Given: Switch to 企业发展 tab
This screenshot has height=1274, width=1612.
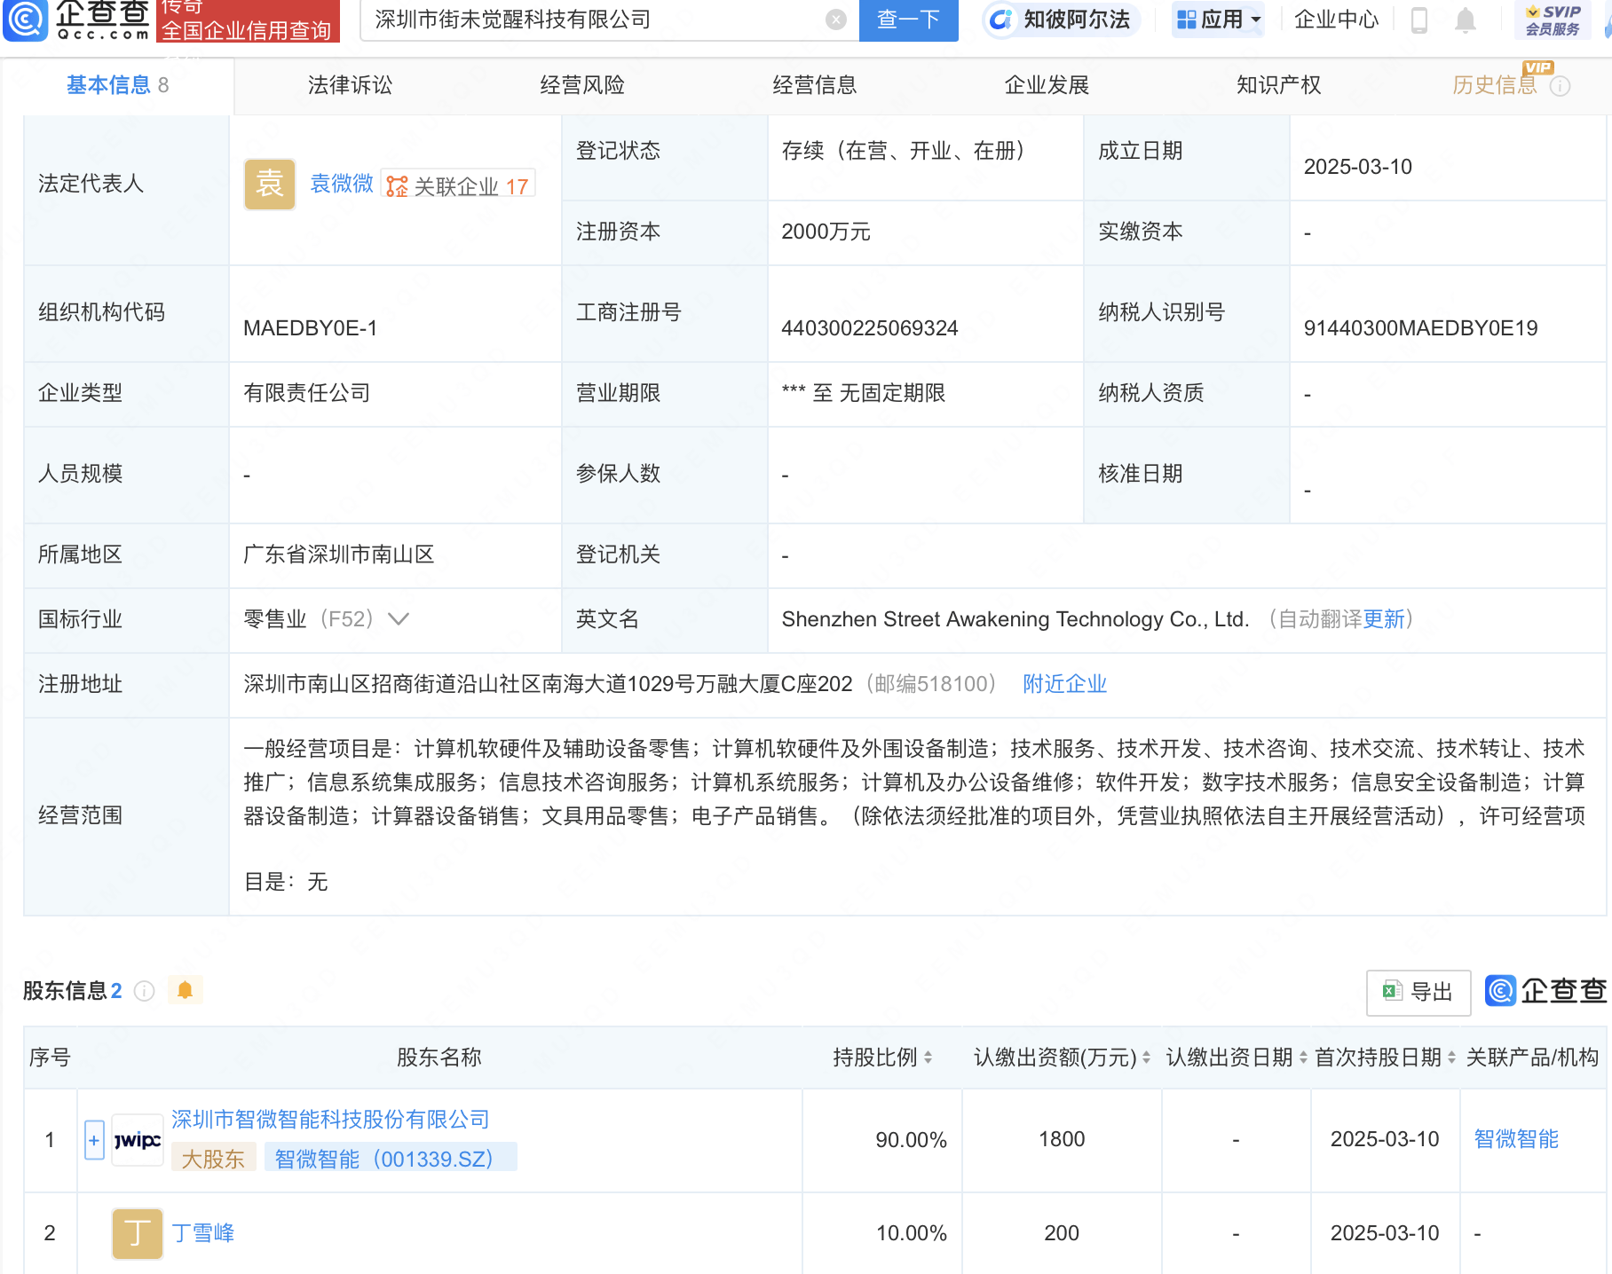Looking at the screenshot, I should point(1047,85).
